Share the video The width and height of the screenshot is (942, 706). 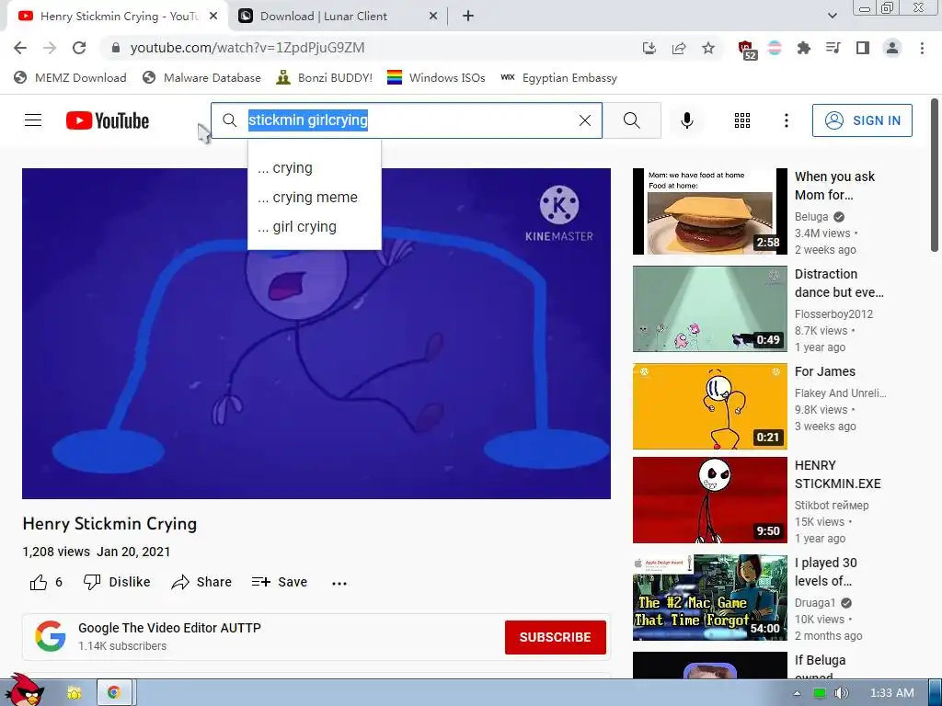(x=201, y=582)
